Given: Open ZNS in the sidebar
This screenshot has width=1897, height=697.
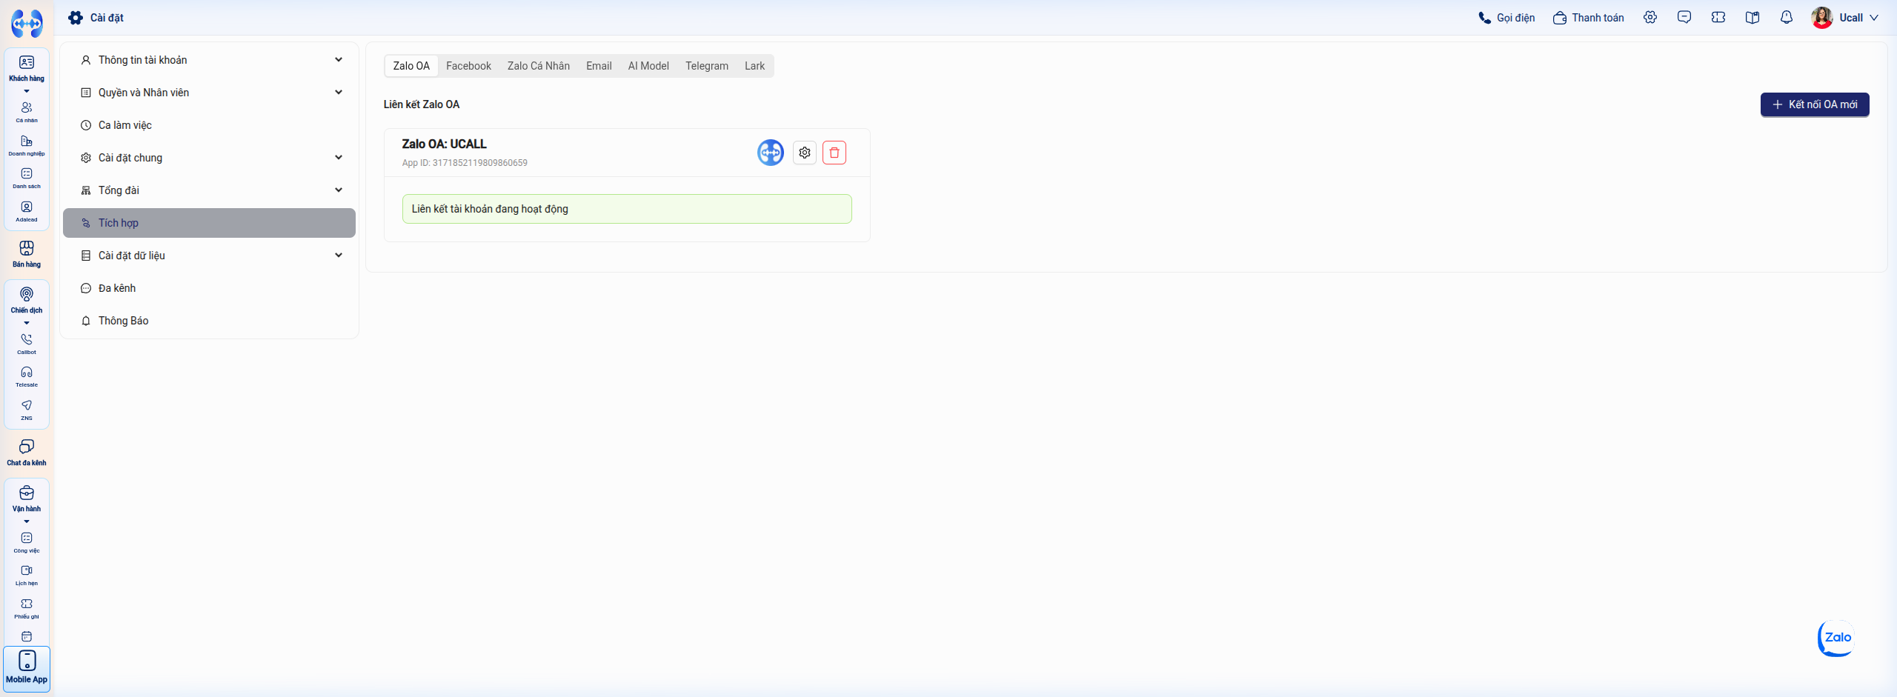Looking at the screenshot, I should click(27, 410).
